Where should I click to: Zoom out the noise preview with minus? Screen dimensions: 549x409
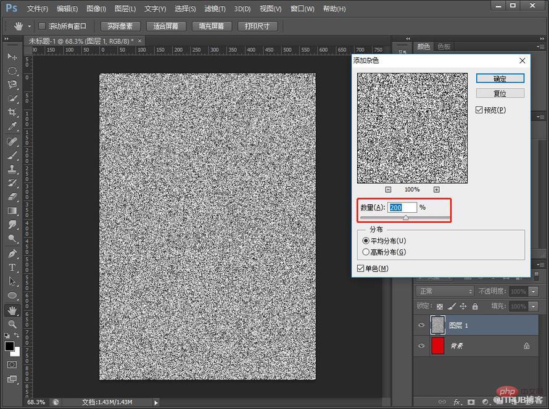coord(388,189)
